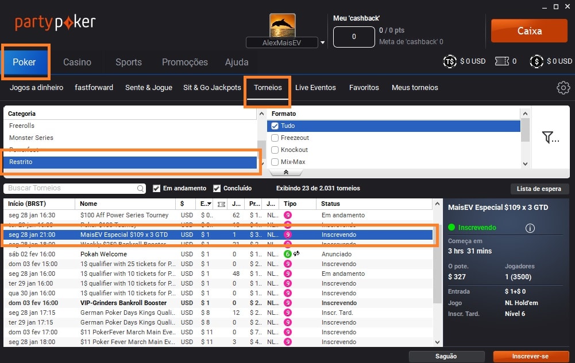Click tournament list scroll-up arrow

coord(437,204)
